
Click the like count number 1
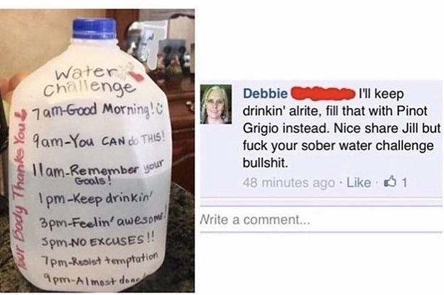404,183
